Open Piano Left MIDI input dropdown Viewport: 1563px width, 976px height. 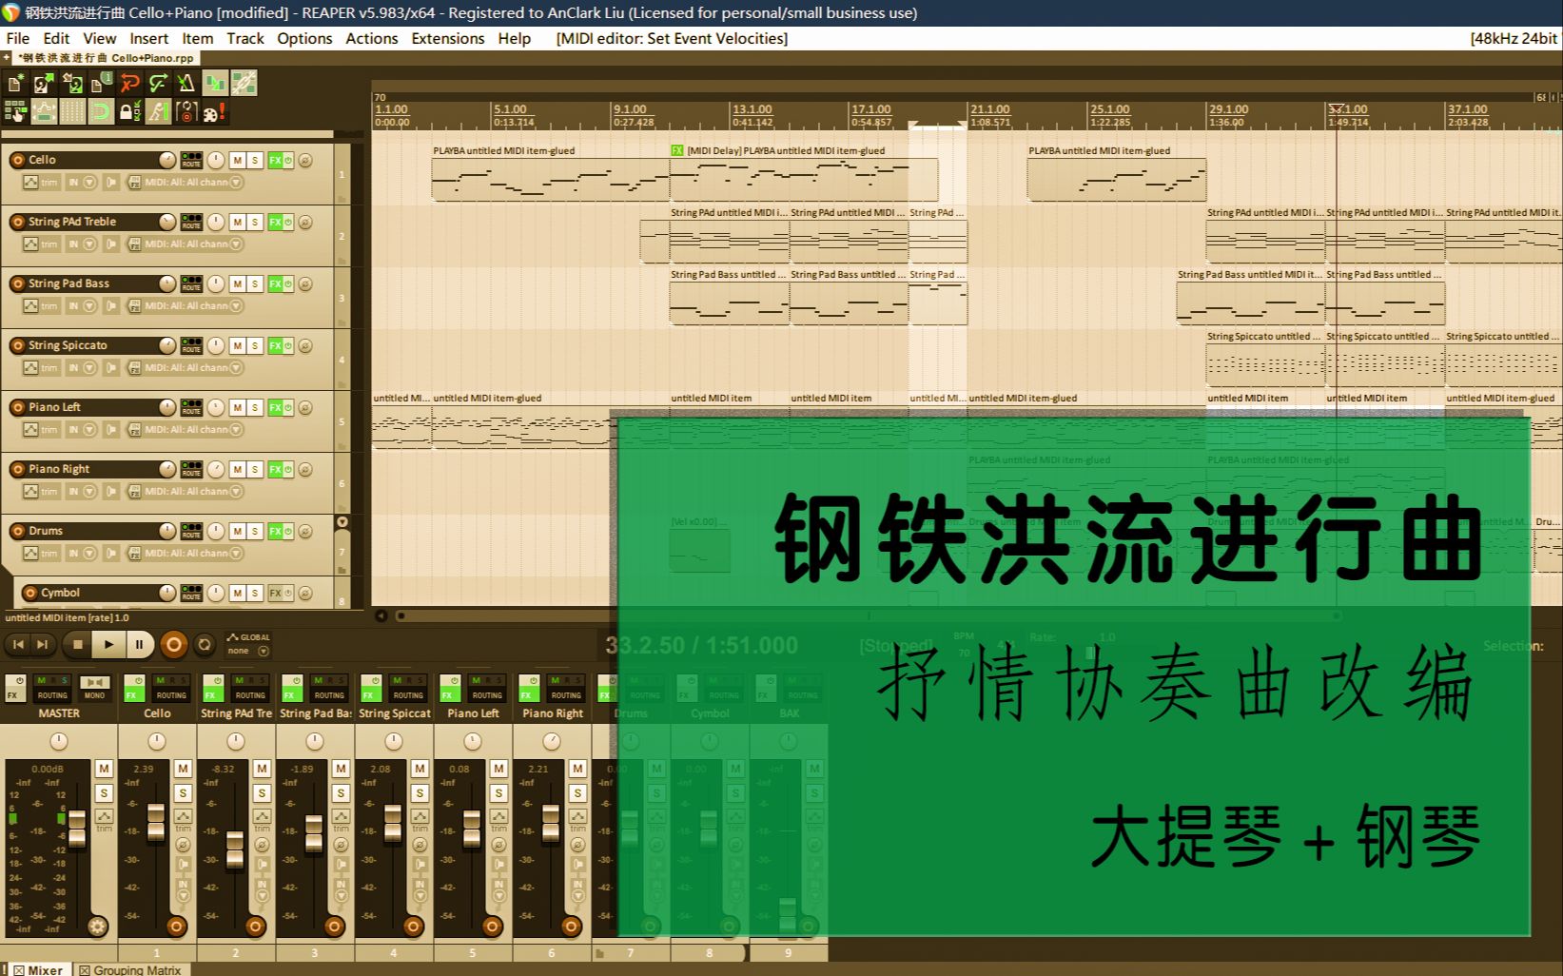(x=236, y=430)
